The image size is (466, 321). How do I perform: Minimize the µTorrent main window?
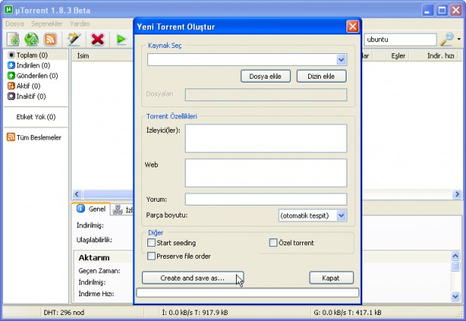tap(428, 10)
